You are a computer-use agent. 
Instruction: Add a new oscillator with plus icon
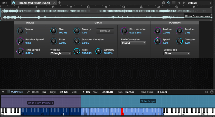point(60,3)
